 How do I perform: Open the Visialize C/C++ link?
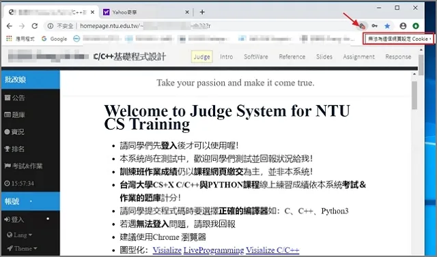(x=272, y=250)
